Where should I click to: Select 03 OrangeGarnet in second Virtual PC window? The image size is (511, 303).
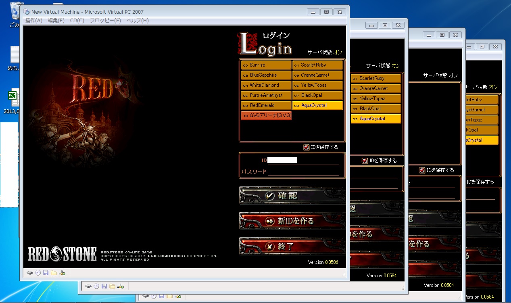point(376,88)
